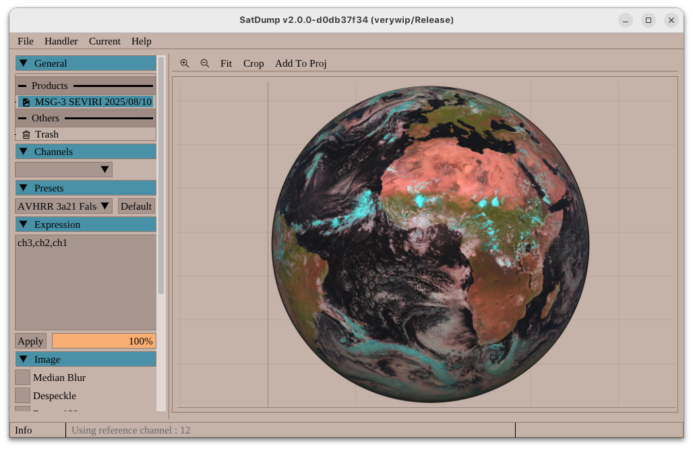Collapse the Channels section
693x449 pixels.
pos(24,152)
